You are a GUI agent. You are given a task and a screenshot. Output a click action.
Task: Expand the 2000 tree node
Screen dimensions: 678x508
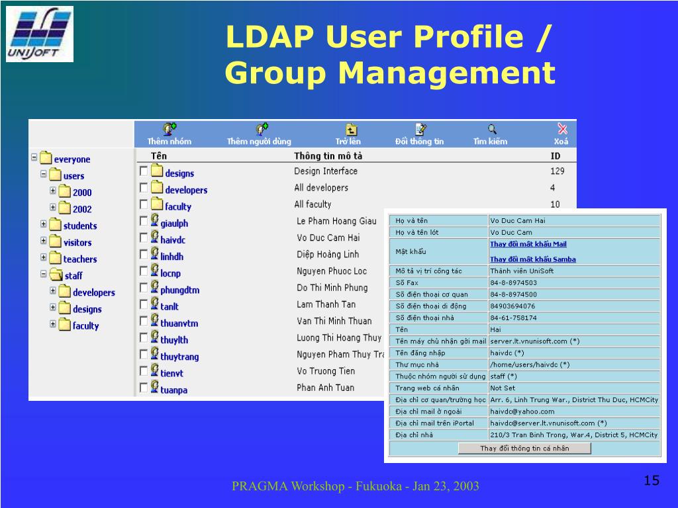tap(53, 190)
